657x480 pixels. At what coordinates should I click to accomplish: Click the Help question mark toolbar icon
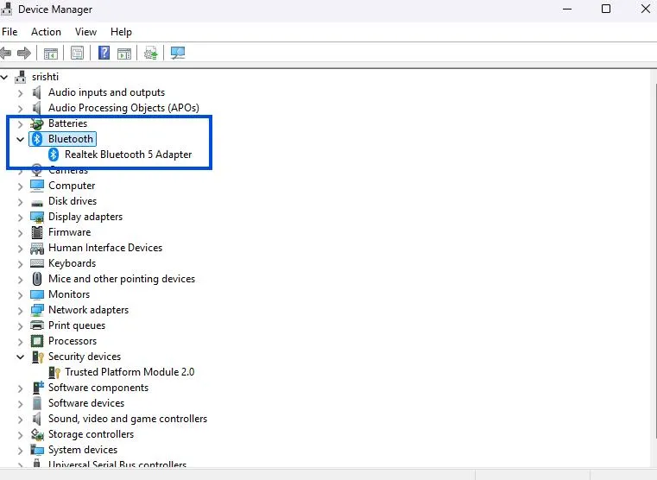click(x=104, y=54)
